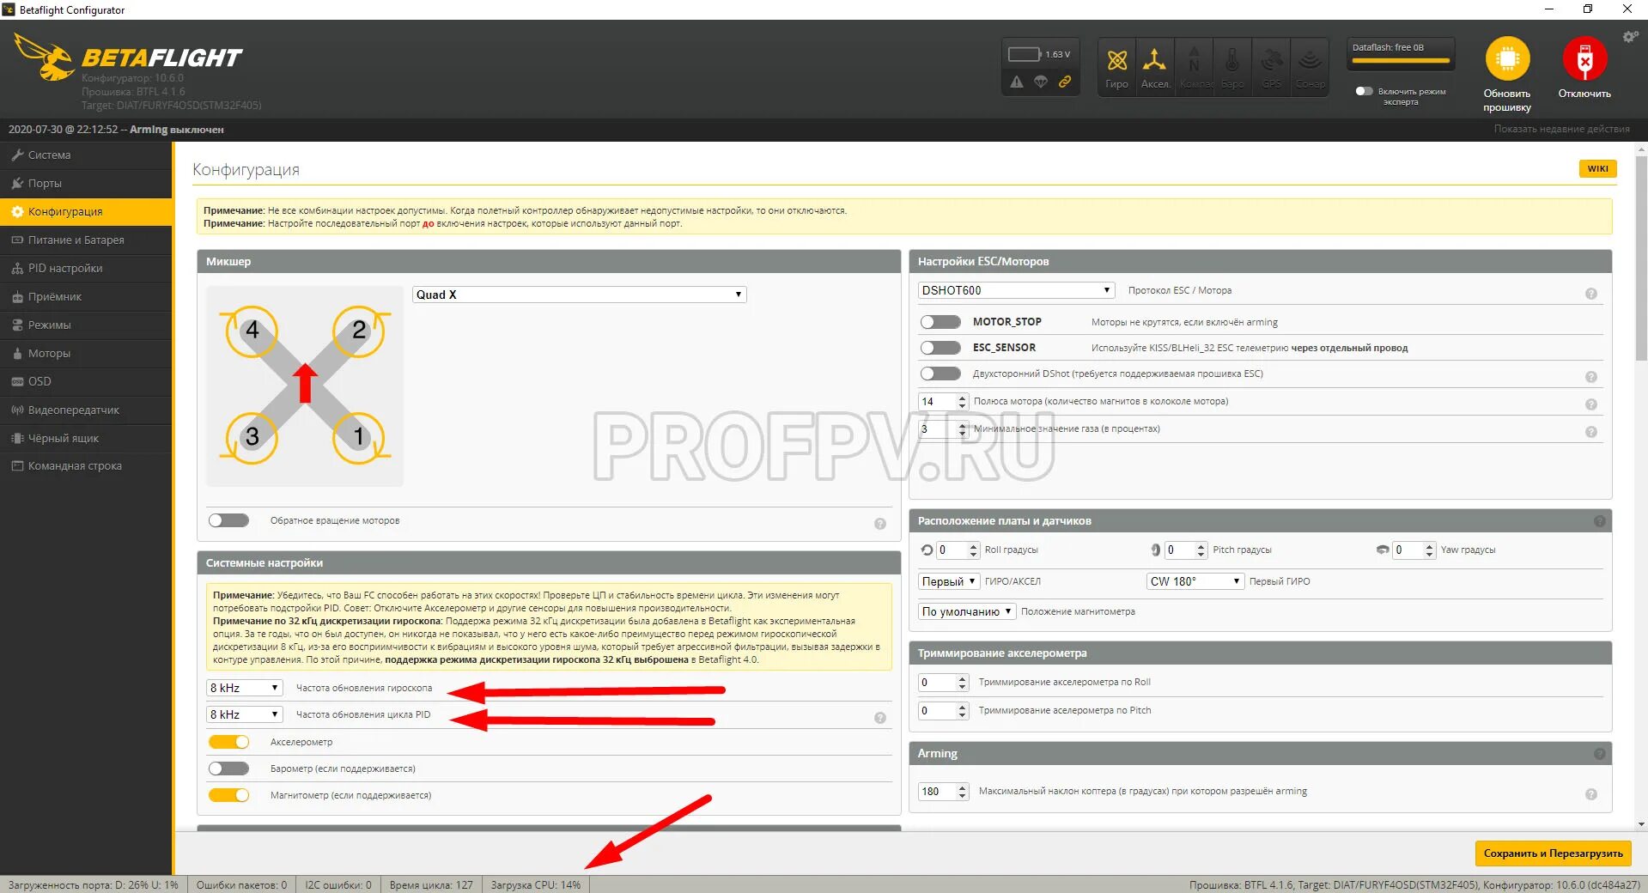Click the link status icon
Screen dimensions: 1648x893
1065,82
